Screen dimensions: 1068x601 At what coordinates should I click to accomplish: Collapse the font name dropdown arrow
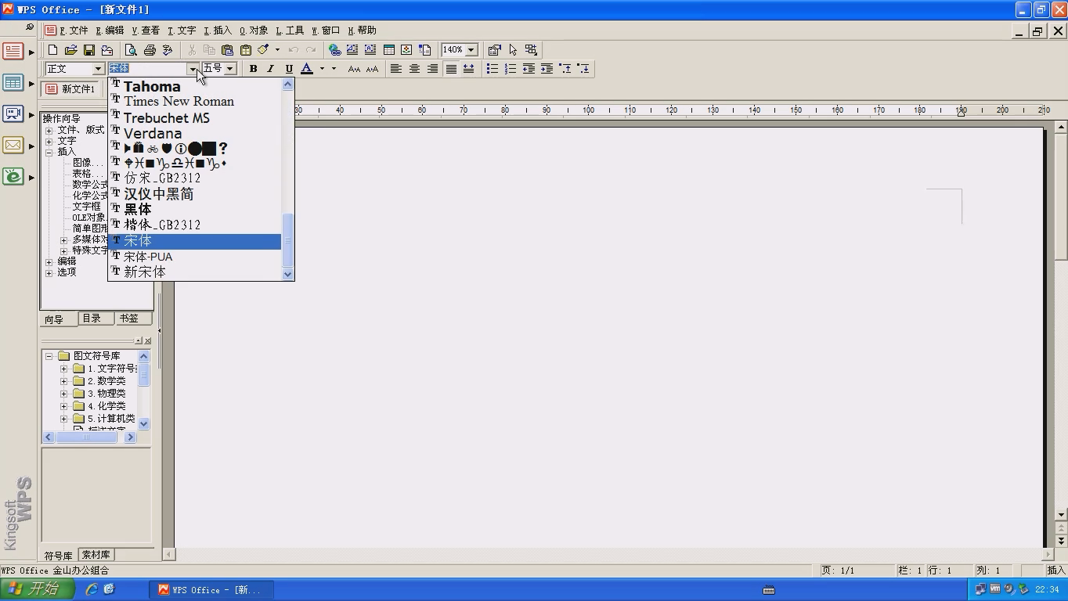pos(192,69)
